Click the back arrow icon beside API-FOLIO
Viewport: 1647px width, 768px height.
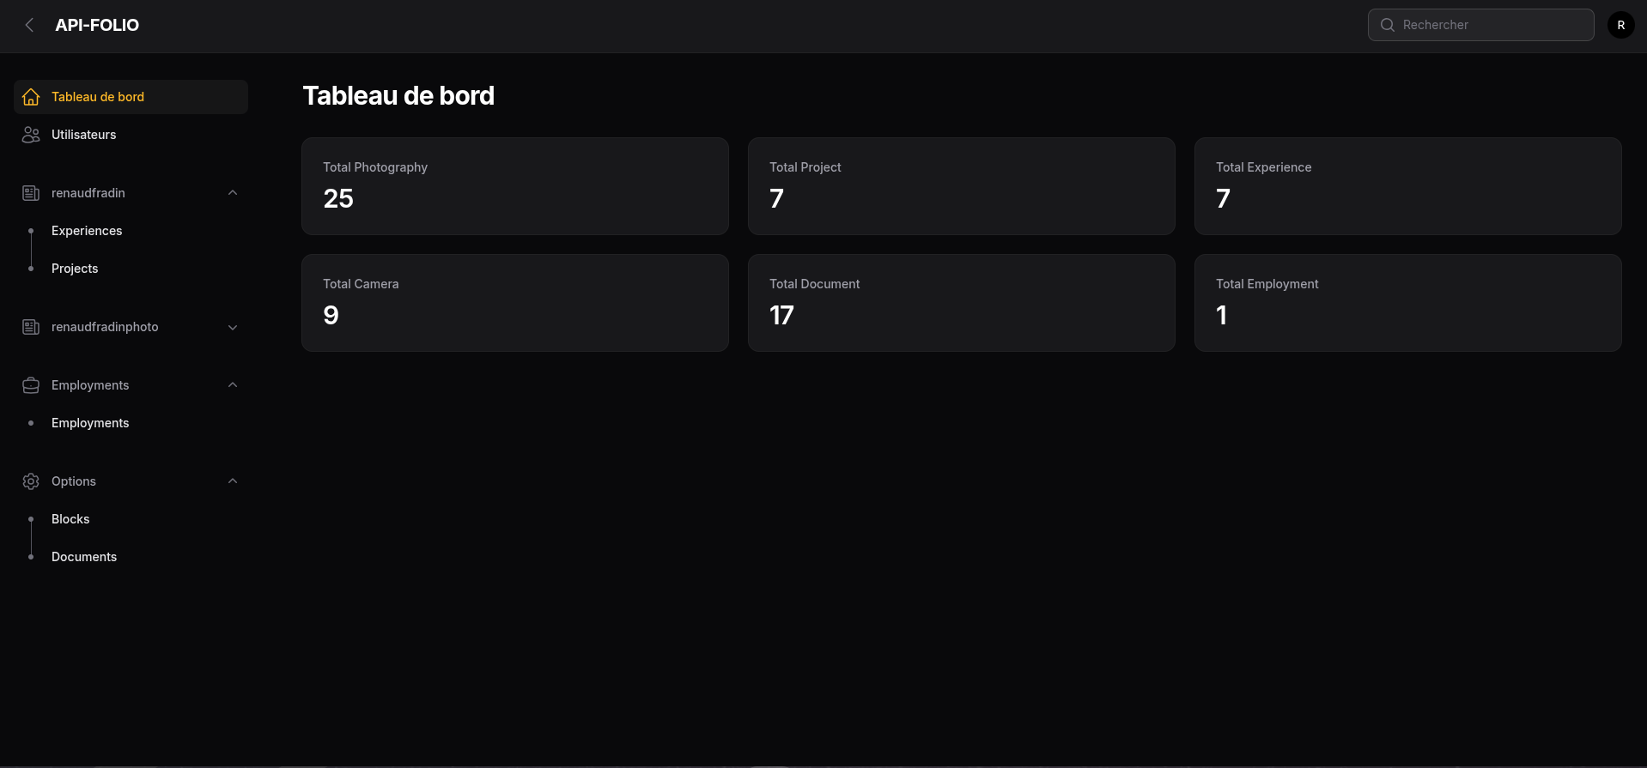click(30, 25)
